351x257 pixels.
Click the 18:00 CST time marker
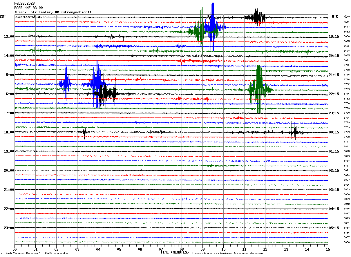pyautogui.click(x=9, y=132)
